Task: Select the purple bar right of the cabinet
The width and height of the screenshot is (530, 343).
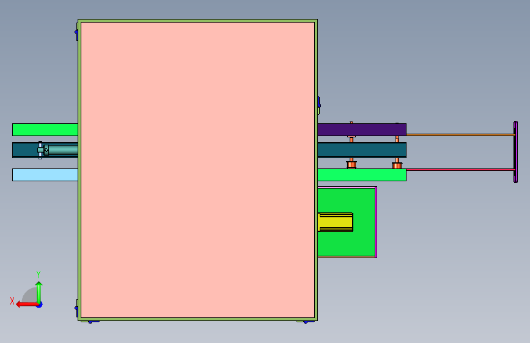Action: point(362,129)
